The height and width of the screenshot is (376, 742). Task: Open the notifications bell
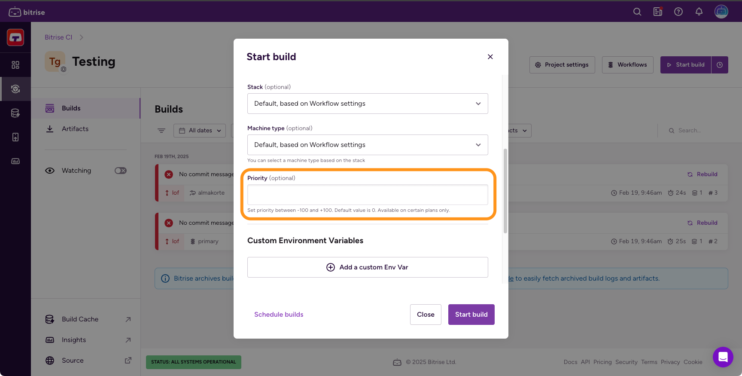coord(699,12)
